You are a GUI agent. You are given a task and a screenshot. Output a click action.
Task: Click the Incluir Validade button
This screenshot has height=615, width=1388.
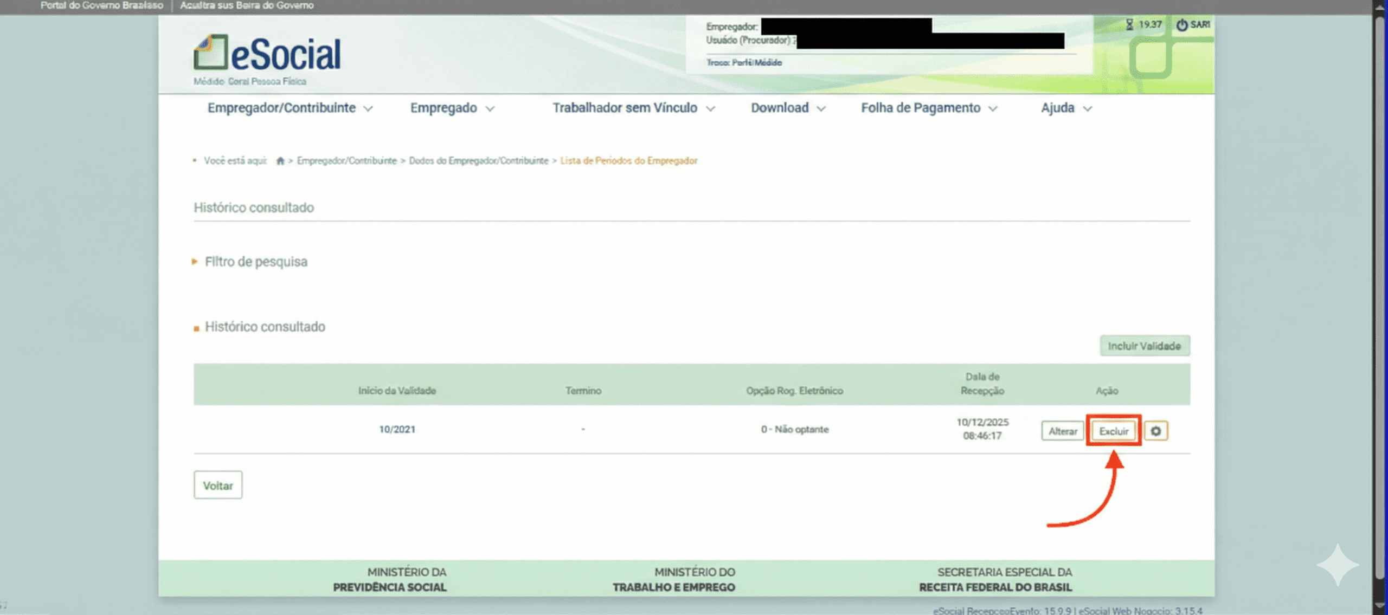1144,346
